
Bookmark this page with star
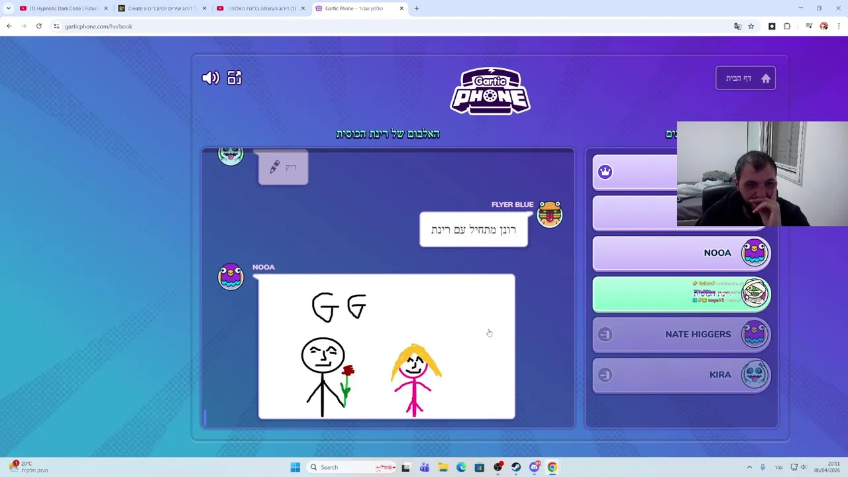[x=751, y=26]
